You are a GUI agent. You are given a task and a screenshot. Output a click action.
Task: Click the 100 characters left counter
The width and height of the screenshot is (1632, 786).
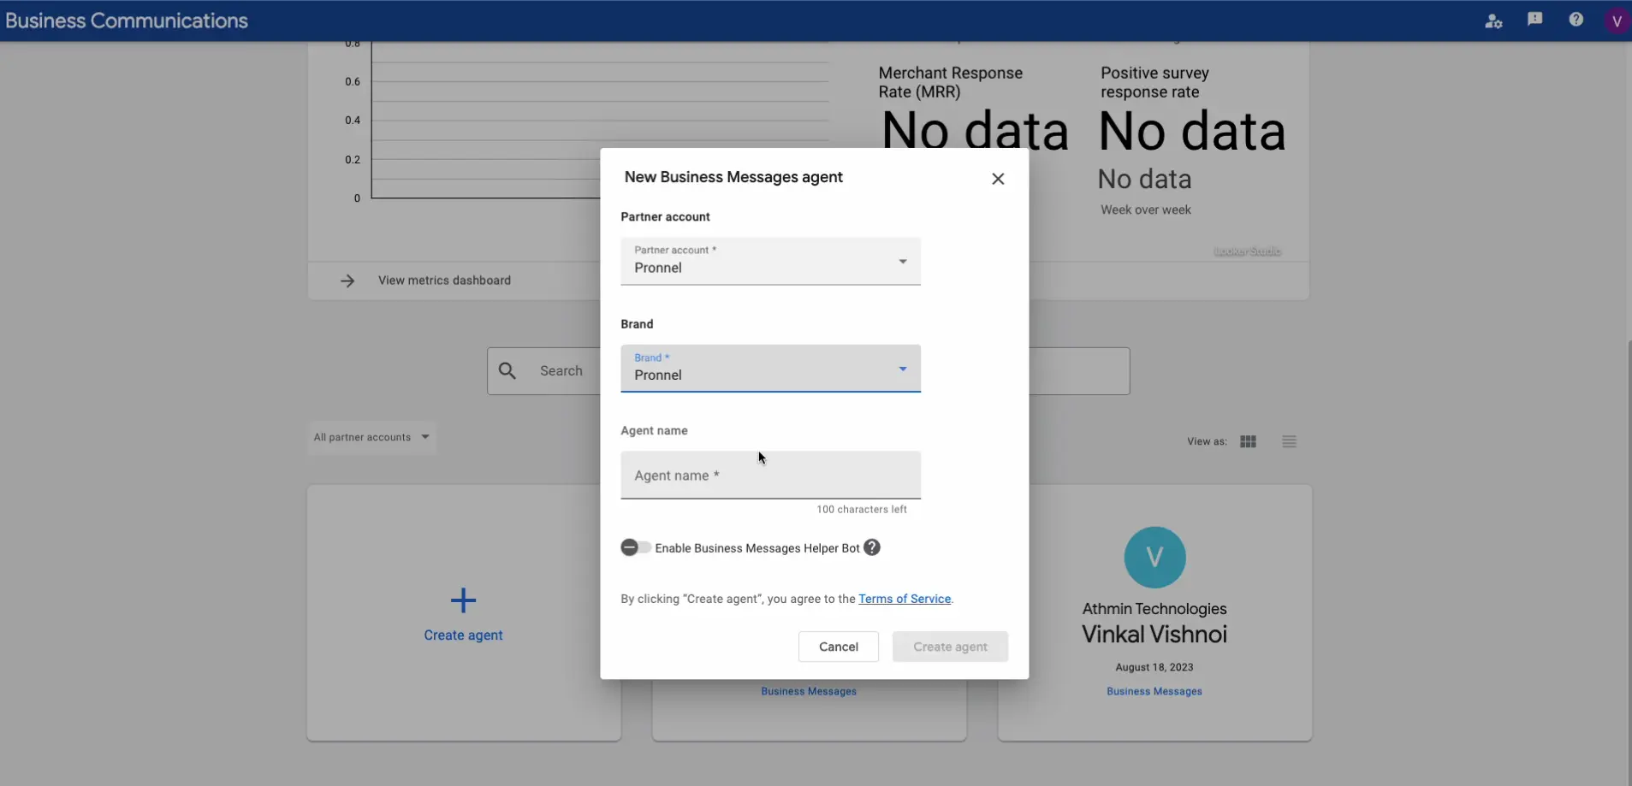(861, 509)
